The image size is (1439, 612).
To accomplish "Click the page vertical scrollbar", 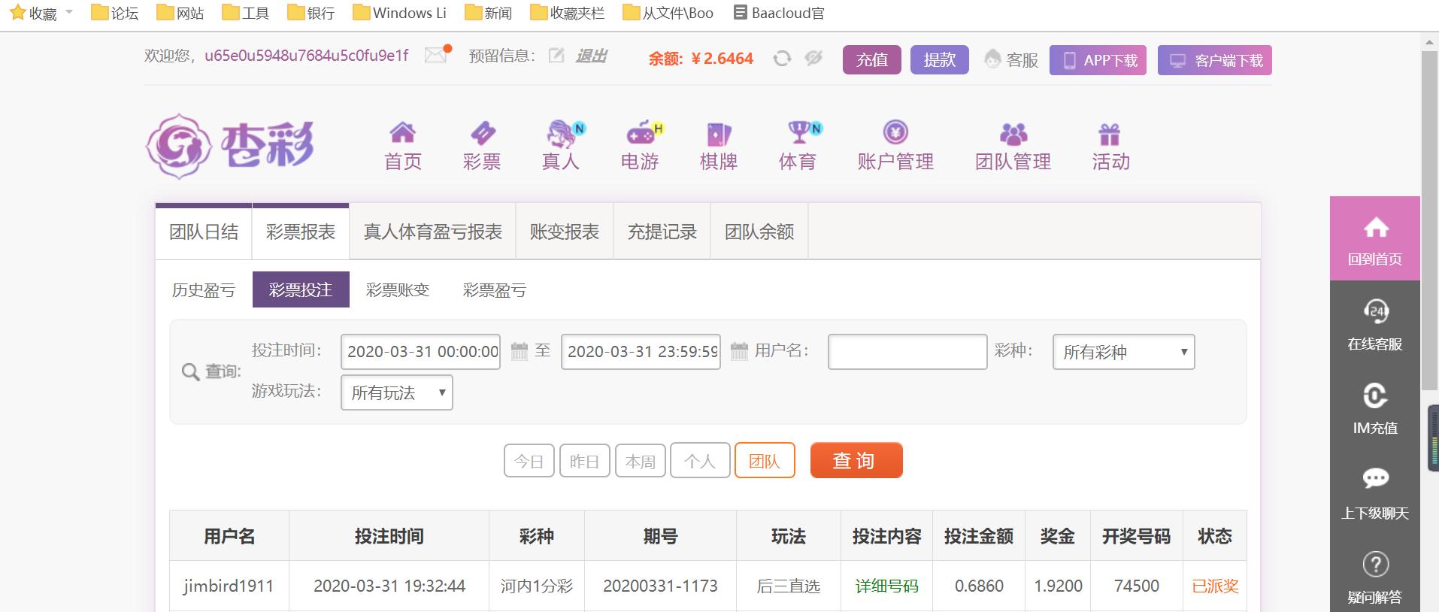I will 1429,220.
